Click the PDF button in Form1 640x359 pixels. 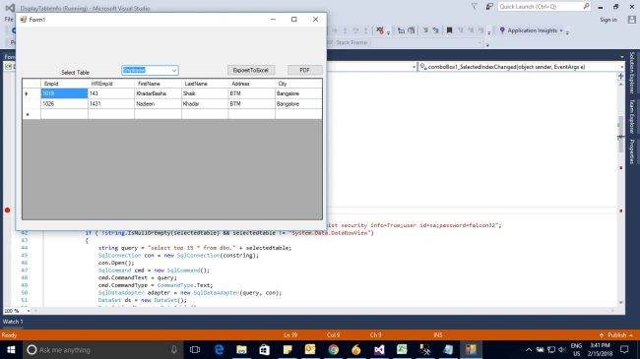coord(304,70)
